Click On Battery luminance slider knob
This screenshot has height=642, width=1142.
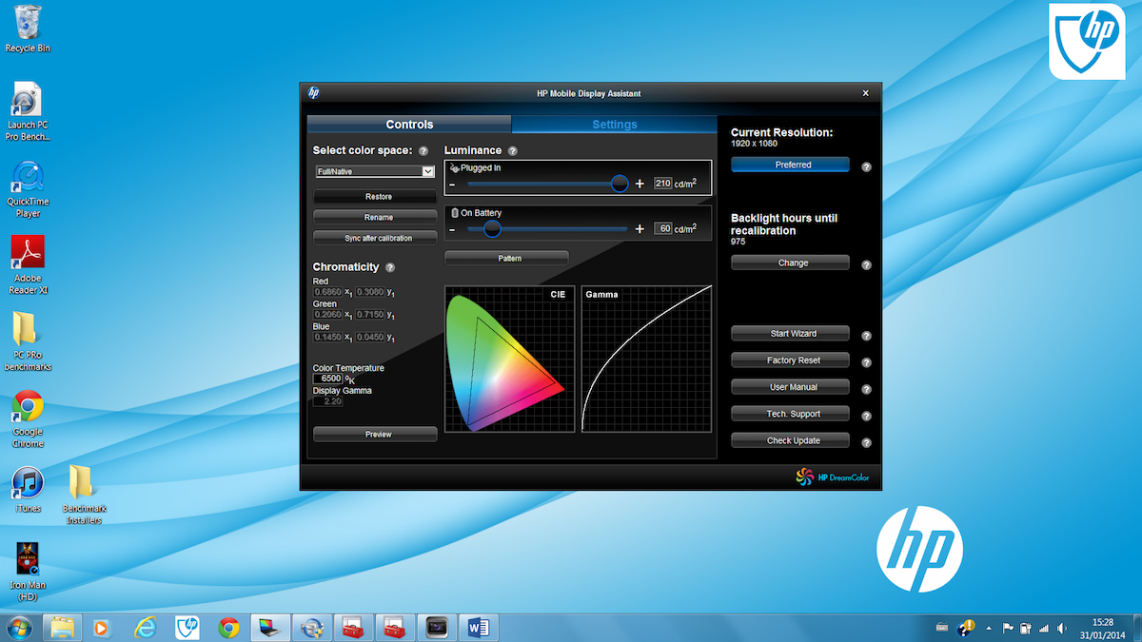point(492,229)
